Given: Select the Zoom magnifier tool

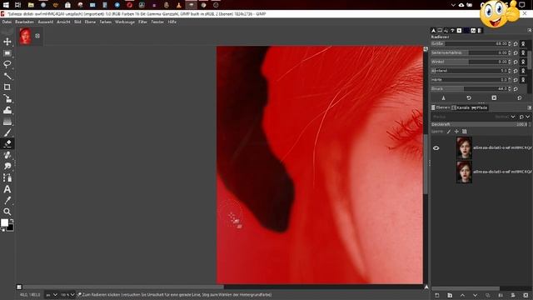Looking at the screenshot, I should [7, 212].
